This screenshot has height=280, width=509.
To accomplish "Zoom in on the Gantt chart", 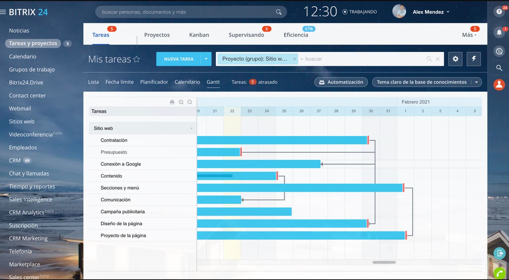I will (x=181, y=102).
